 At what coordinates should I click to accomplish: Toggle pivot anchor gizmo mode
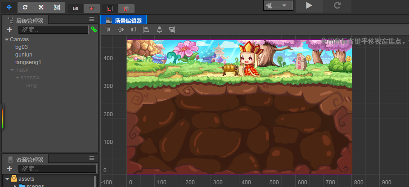click(76, 9)
